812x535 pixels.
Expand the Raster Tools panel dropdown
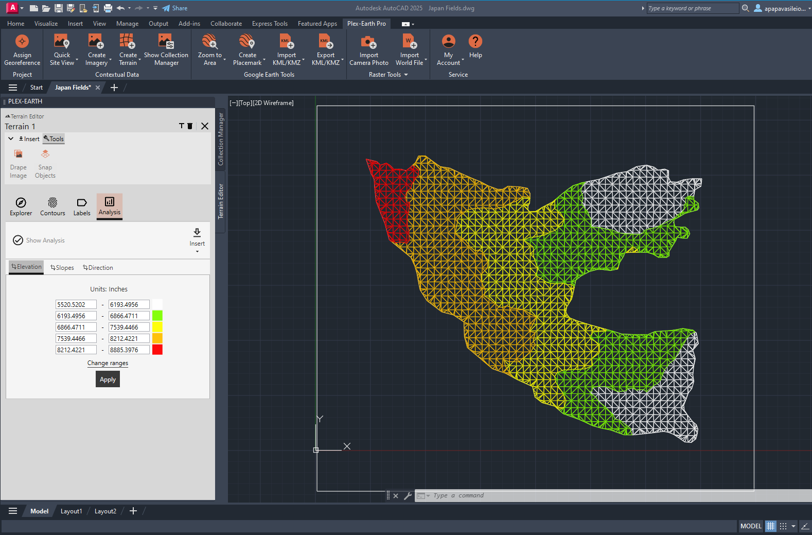[x=406, y=75]
